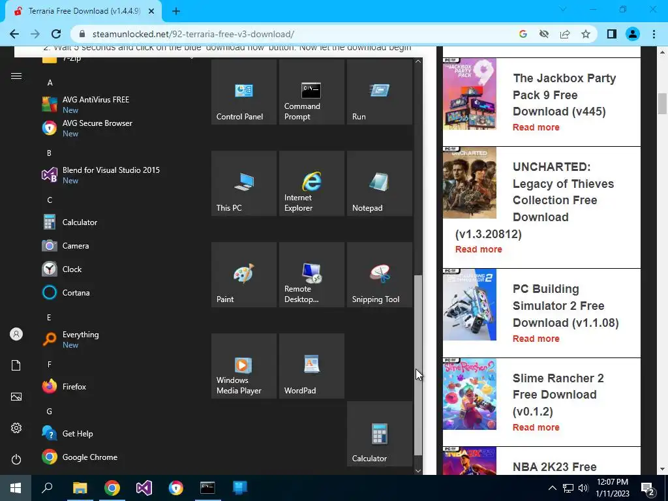Launch the Command Prompt tile

[x=311, y=92]
